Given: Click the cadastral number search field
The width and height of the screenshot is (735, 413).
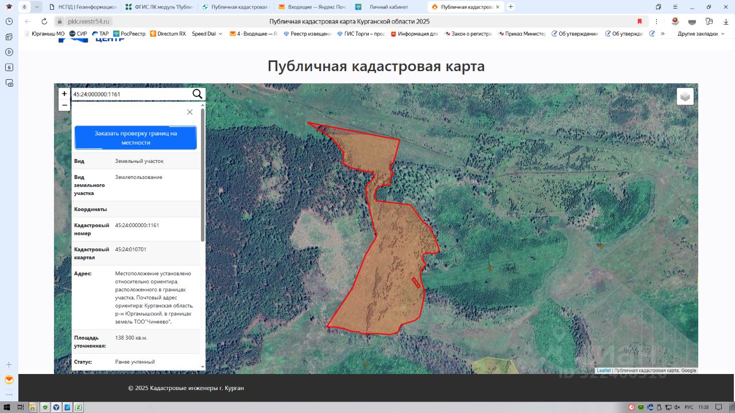Looking at the screenshot, I should pos(131,94).
